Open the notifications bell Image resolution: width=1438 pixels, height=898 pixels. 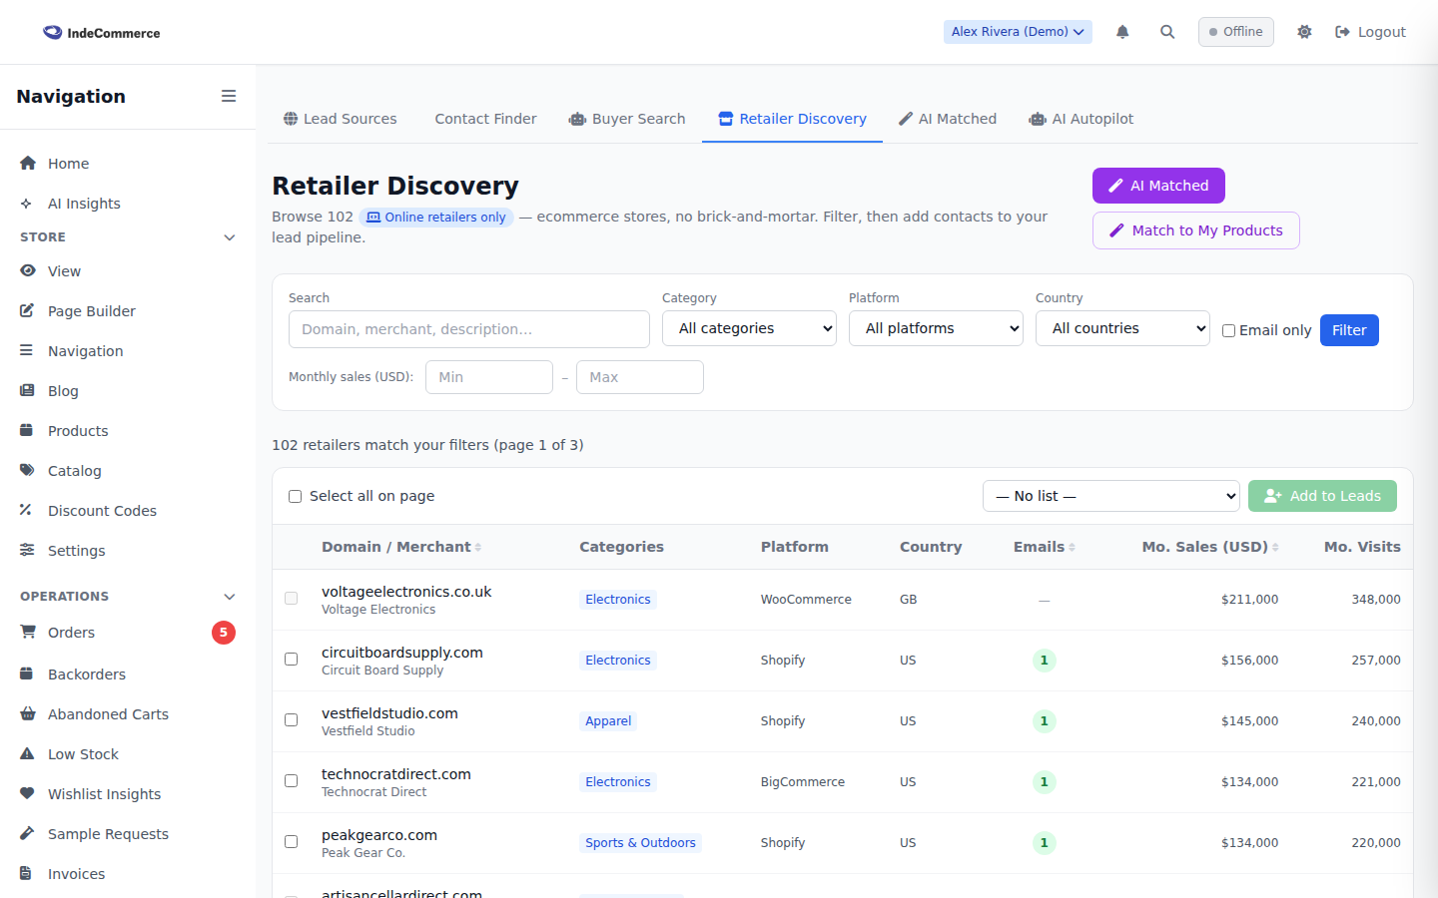coord(1122,32)
